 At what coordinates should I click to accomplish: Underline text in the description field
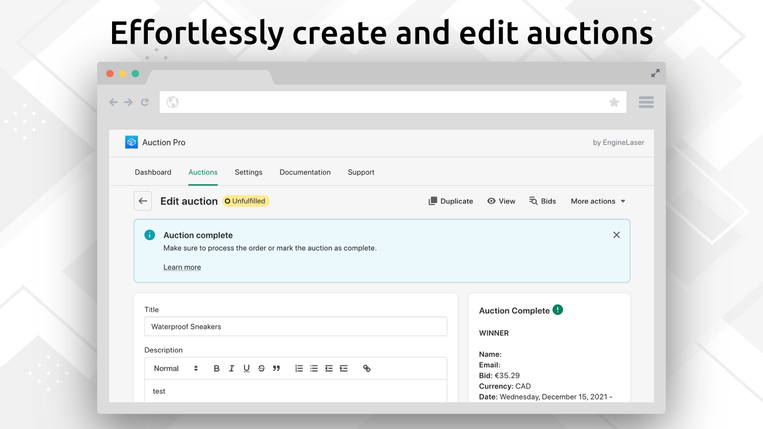click(x=246, y=368)
